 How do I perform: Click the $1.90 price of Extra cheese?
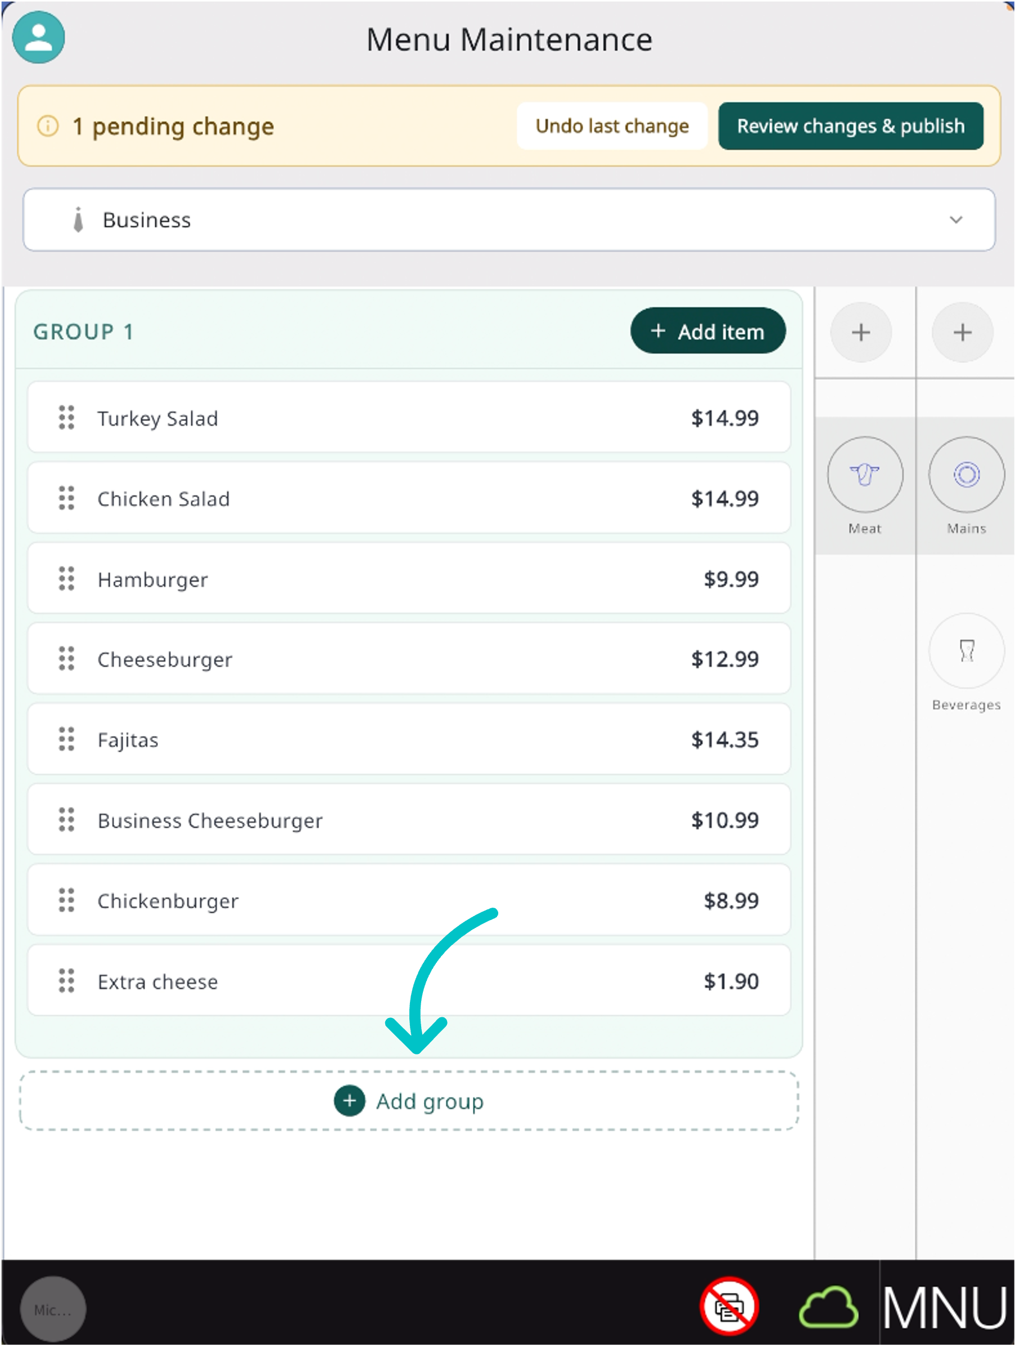coord(731,981)
